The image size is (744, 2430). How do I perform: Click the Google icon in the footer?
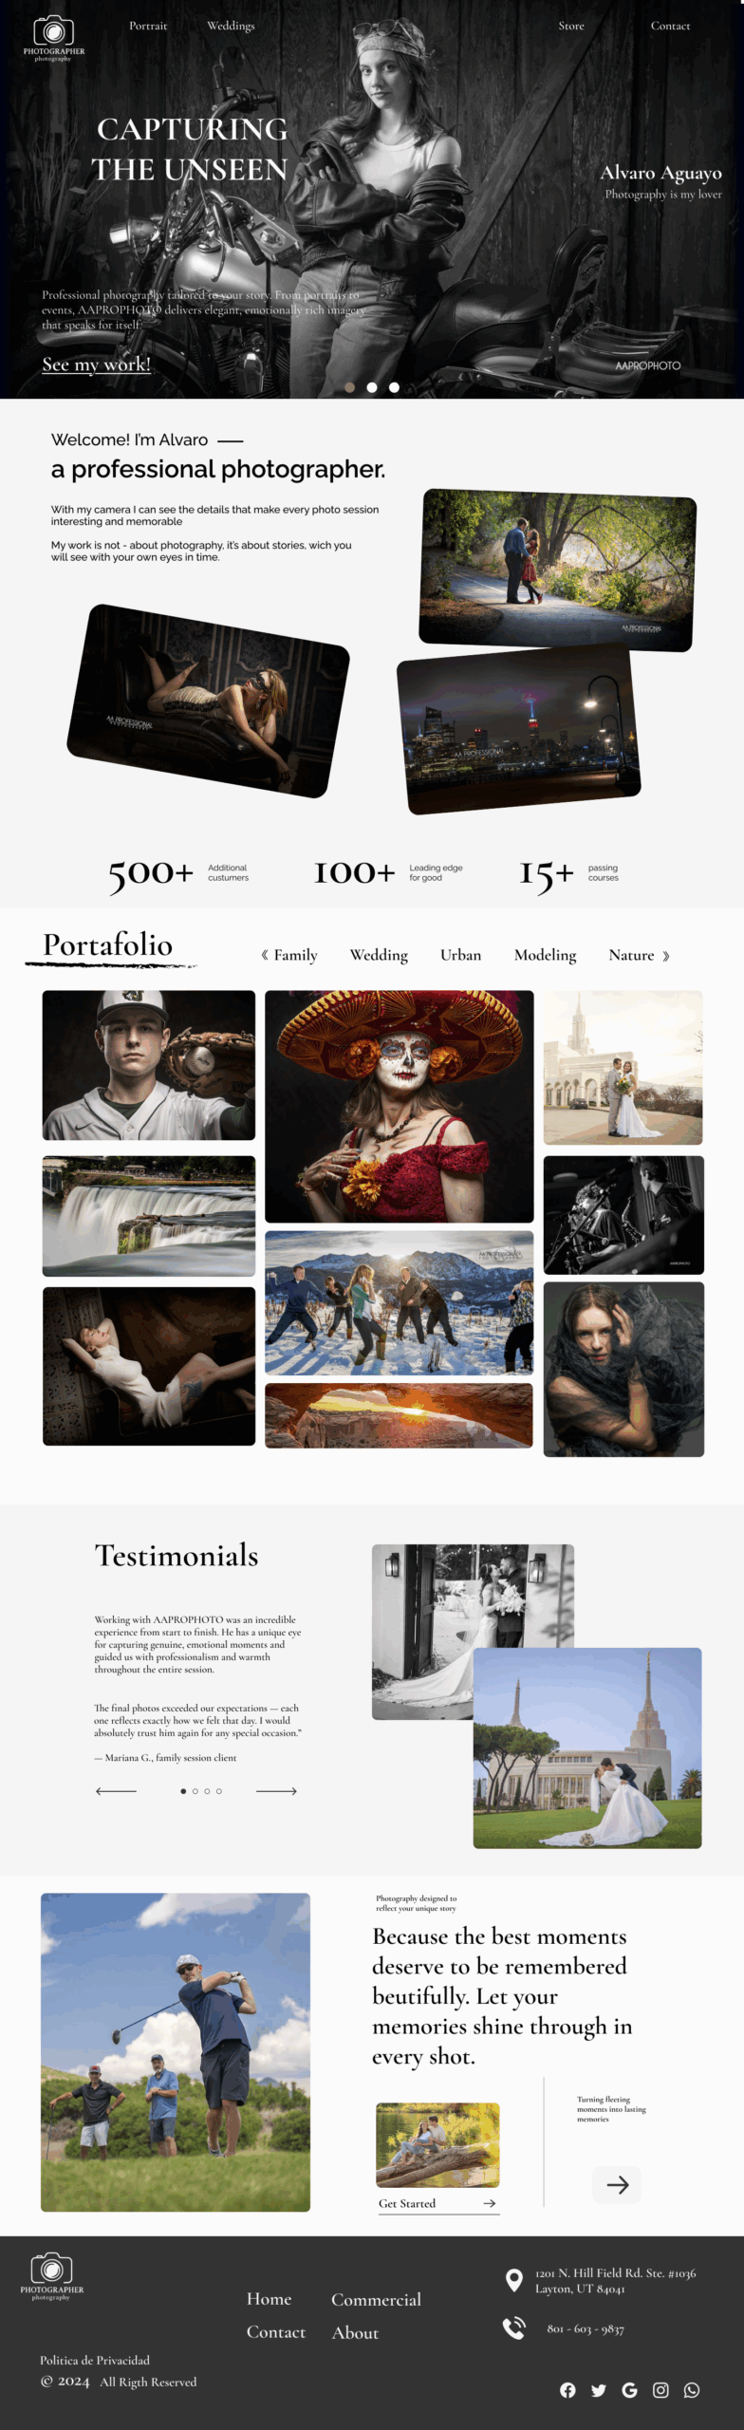[x=630, y=2390]
